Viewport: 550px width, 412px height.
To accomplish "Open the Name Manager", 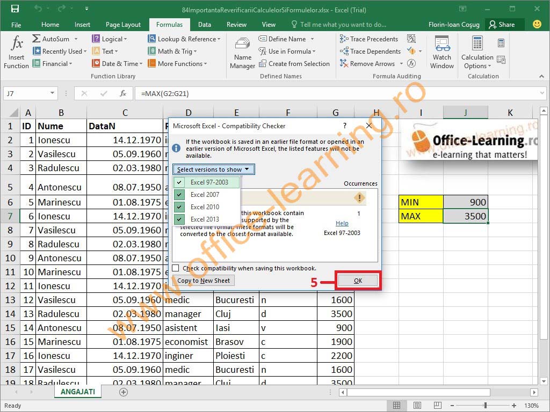I will click(x=242, y=53).
